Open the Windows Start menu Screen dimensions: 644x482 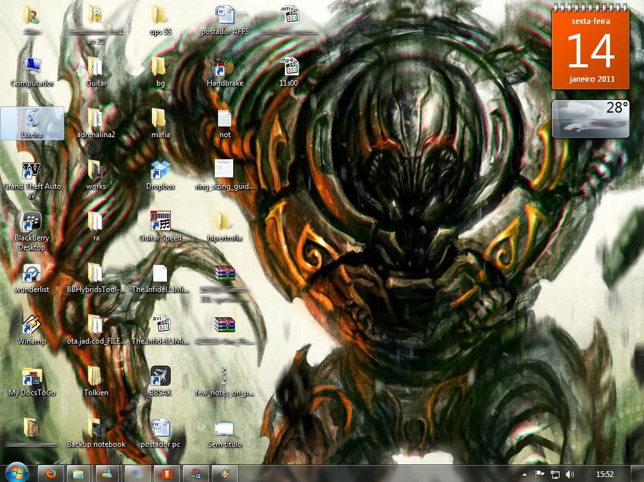[x=17, y=473]
